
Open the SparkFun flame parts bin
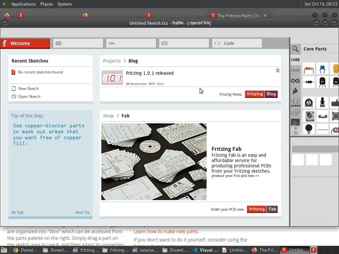pyautogui.click(x=295, y=91)
